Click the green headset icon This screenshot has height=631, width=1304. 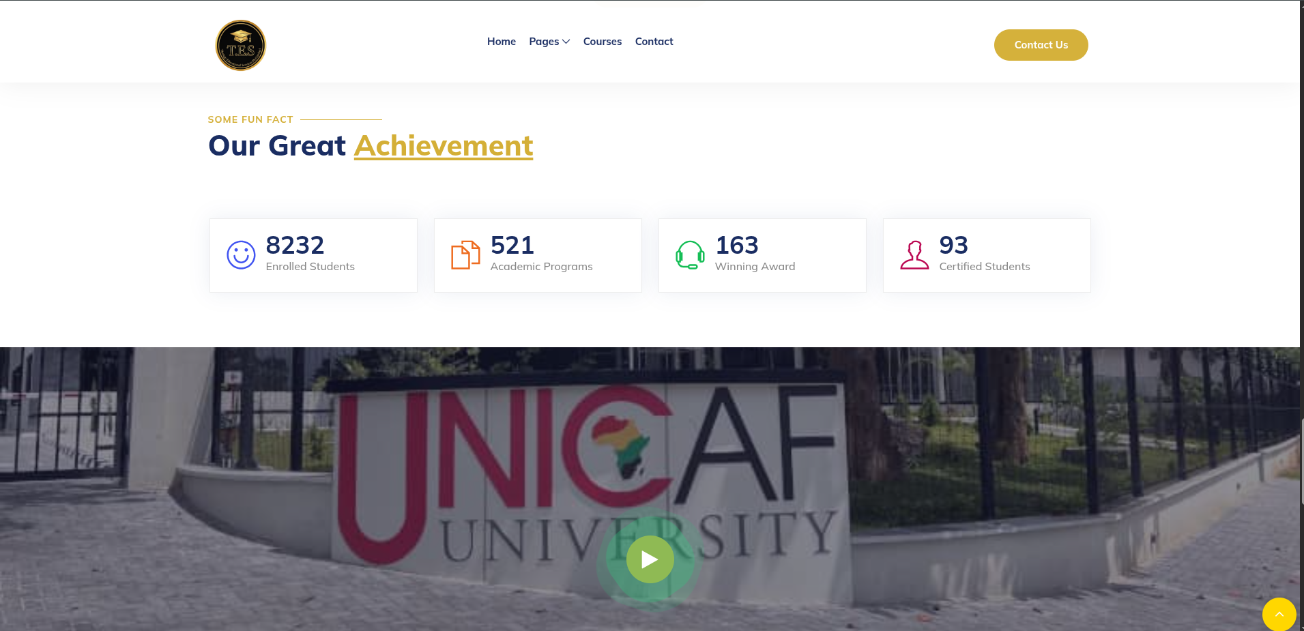pos(690,255)
